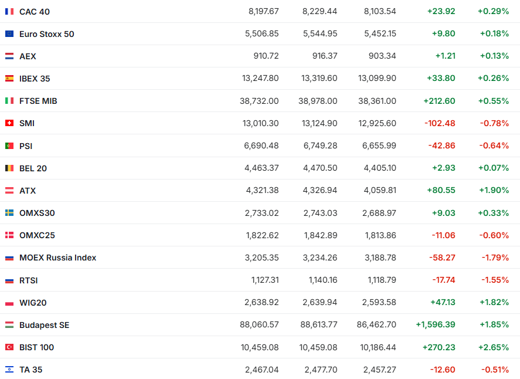Open the BEL 20 index link

click(33, 168)
